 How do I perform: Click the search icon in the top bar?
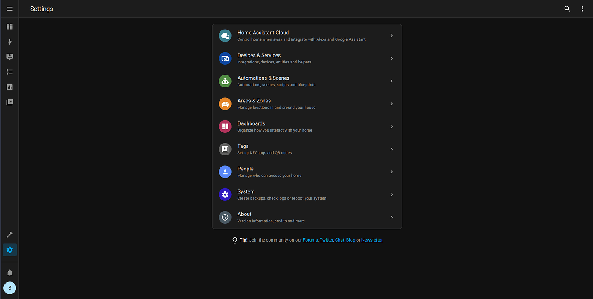(567, 9)
